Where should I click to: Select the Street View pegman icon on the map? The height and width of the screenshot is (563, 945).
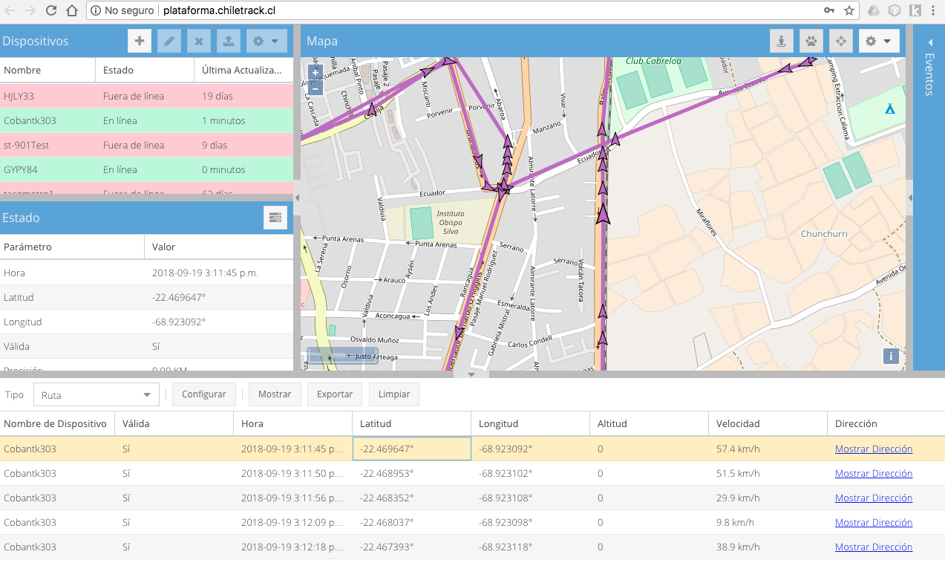780,41
